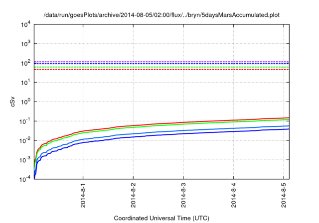Click the blue dashed limit line
319x223 pixels.
[161, 64]
